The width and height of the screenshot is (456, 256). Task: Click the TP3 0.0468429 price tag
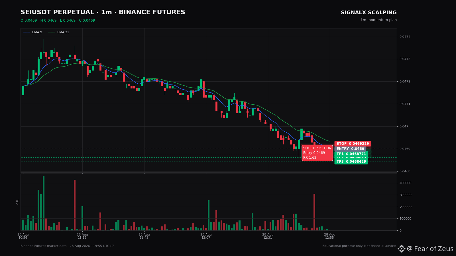click(x=351, y=162)
